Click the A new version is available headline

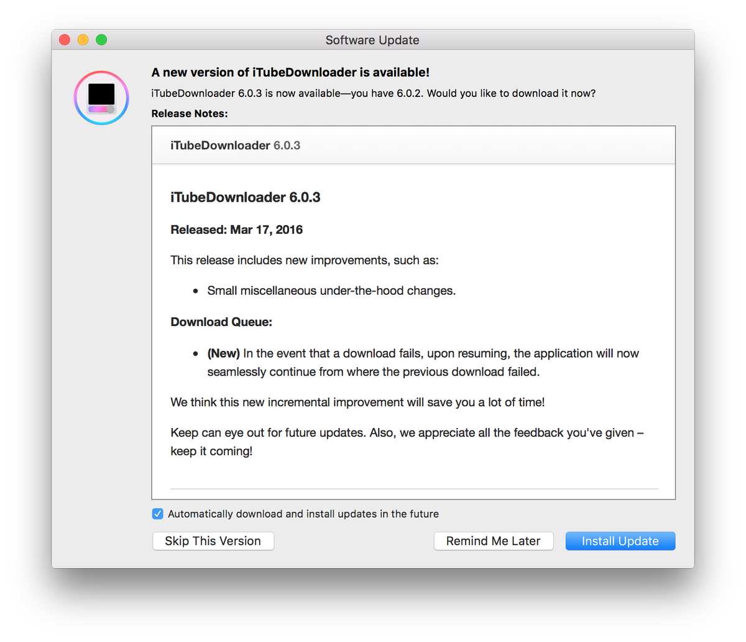[290, 72]
